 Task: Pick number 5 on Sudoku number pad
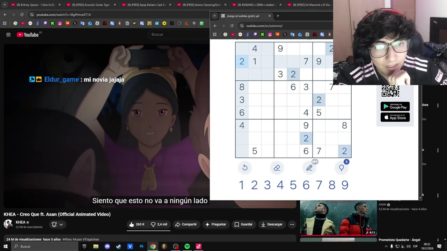[293, 185]
